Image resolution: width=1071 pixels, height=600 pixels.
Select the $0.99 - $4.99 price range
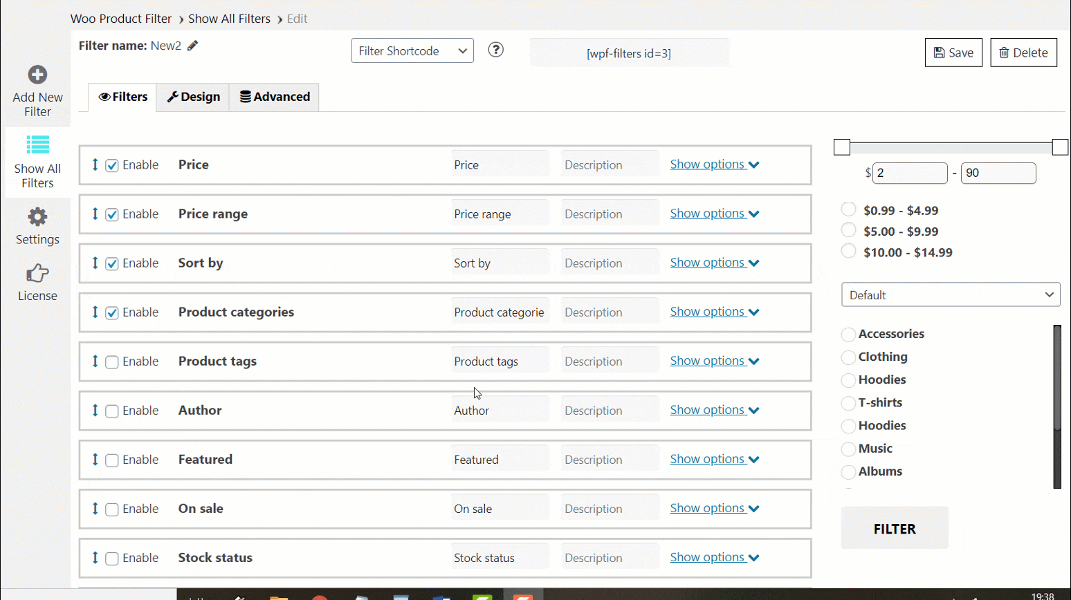click(848, 209)
